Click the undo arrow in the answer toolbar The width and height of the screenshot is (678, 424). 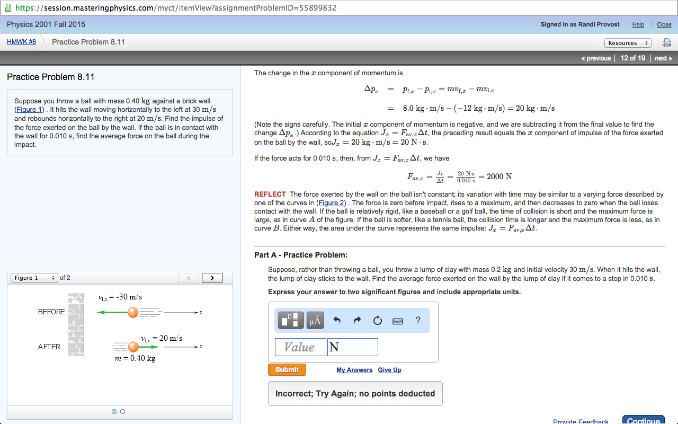336,320
